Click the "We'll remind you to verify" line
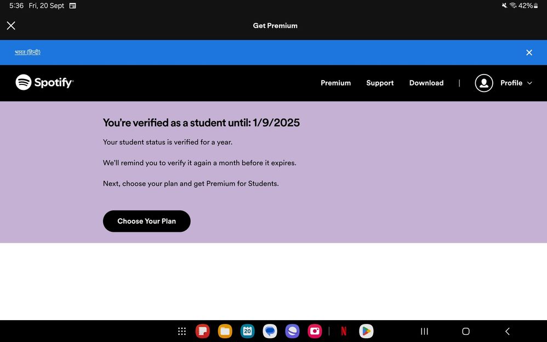This screenshot has height=342, width=547. [x=200, y=163]
